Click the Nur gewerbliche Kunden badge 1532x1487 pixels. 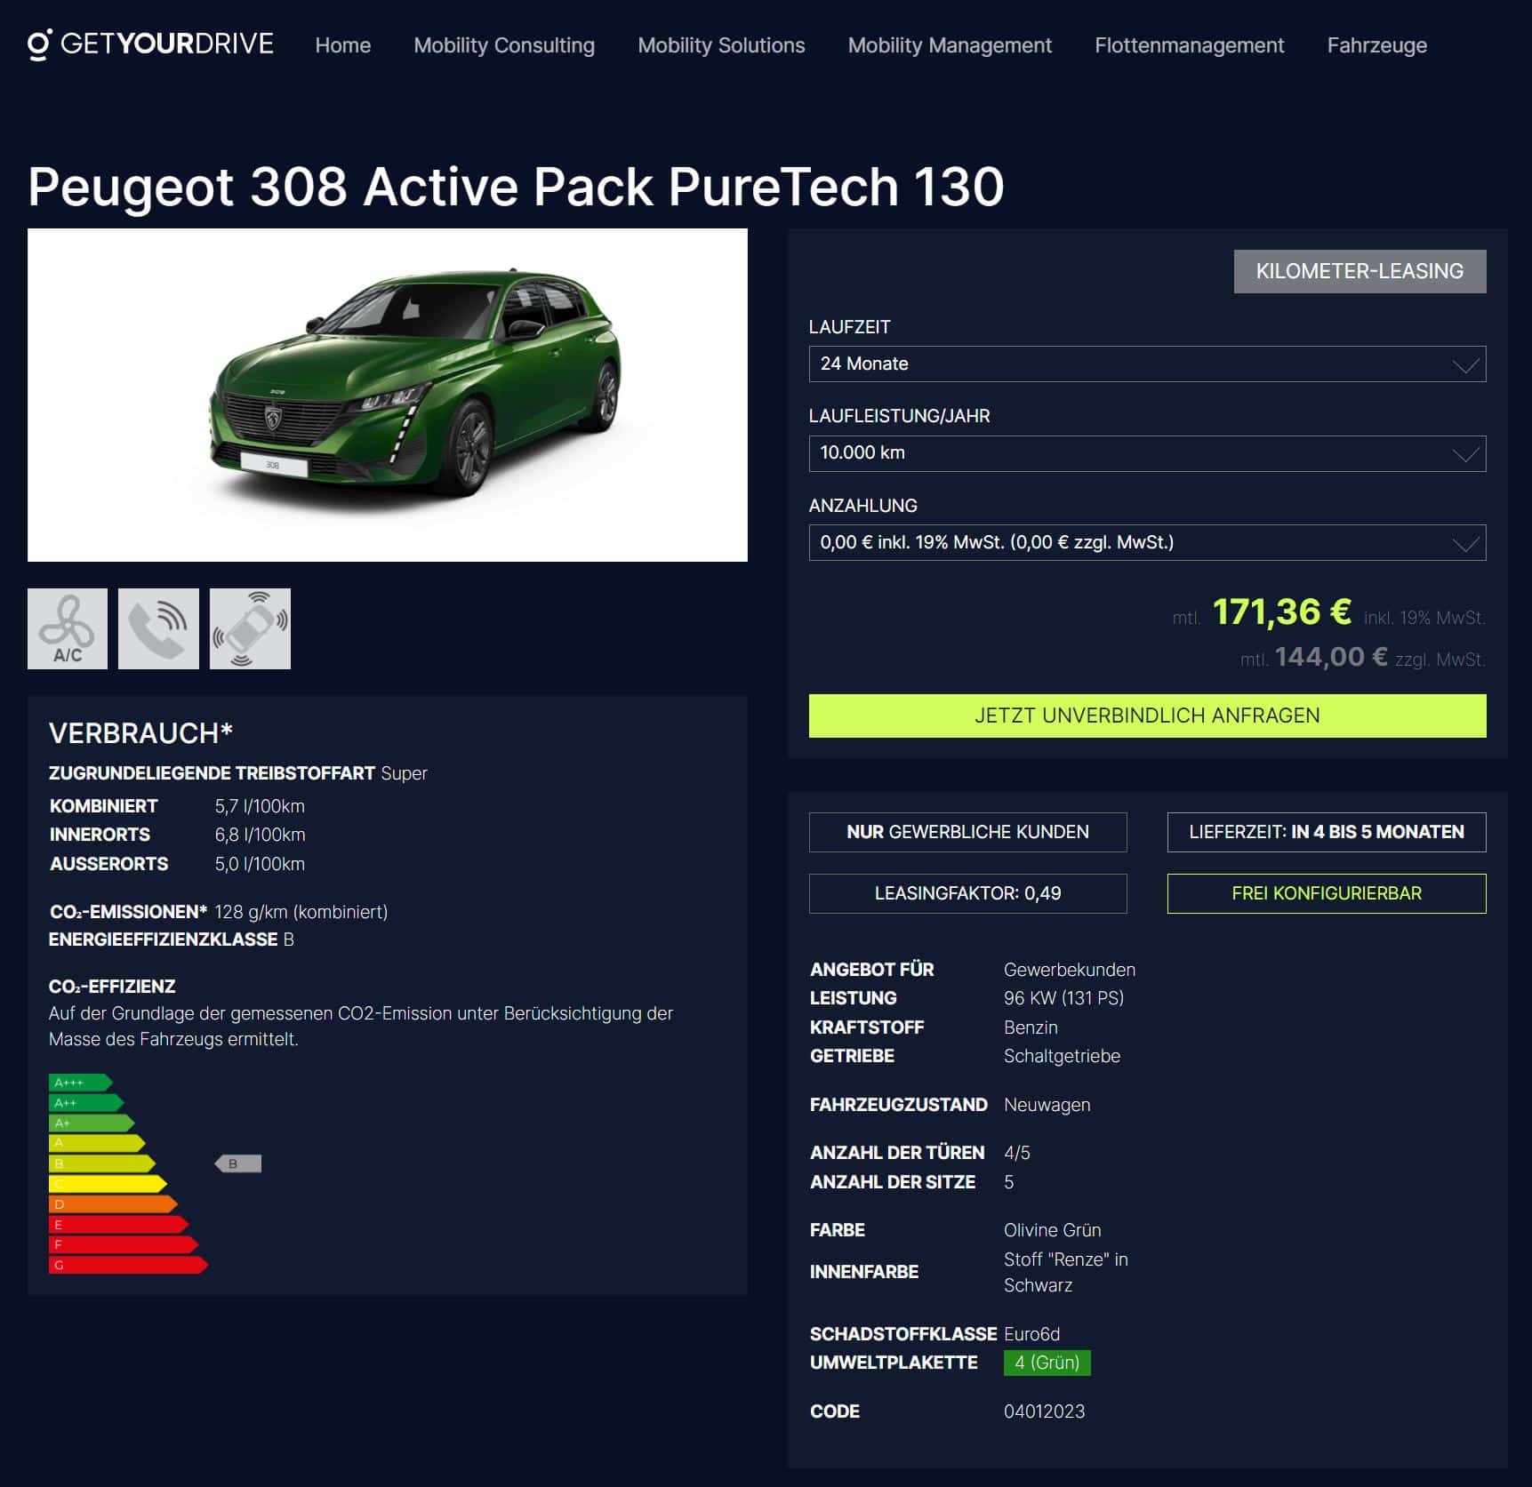967,832
